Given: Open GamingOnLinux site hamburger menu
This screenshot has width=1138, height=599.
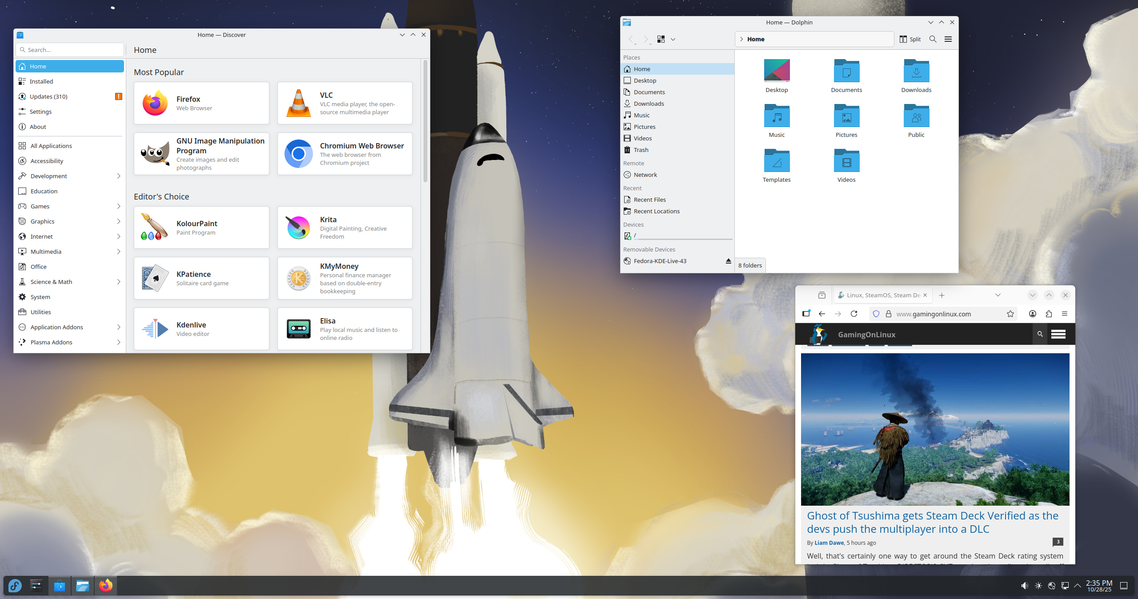Looking at the screenshot, I should coord(1058,334).
